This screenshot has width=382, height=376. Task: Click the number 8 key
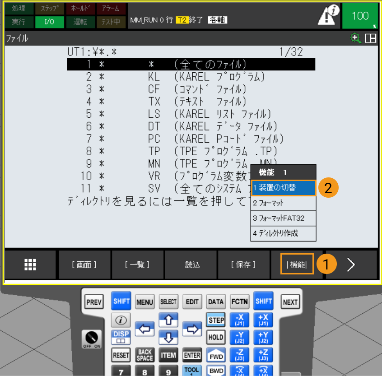coord(144,371)
